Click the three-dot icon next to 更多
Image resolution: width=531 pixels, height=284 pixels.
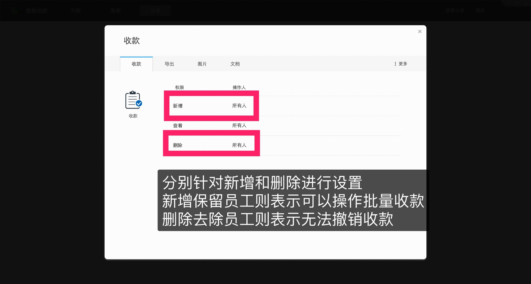tap(395, 64)
